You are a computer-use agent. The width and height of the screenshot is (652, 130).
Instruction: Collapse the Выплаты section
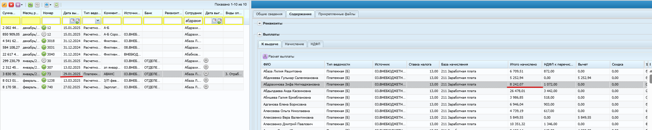pyautogui.click(x=260, y=34)
